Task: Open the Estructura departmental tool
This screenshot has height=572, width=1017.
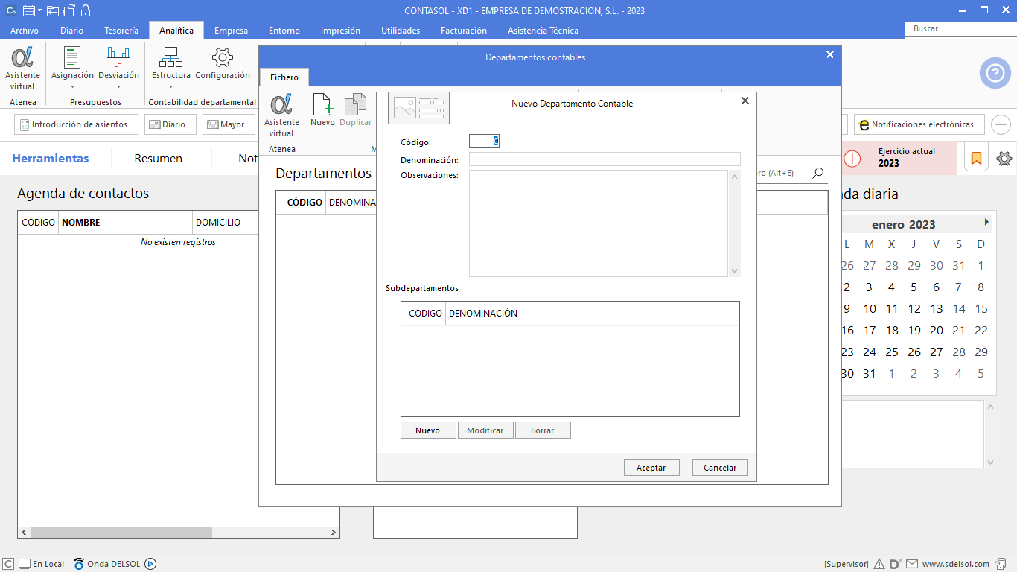Action: [x=170, y=67]
